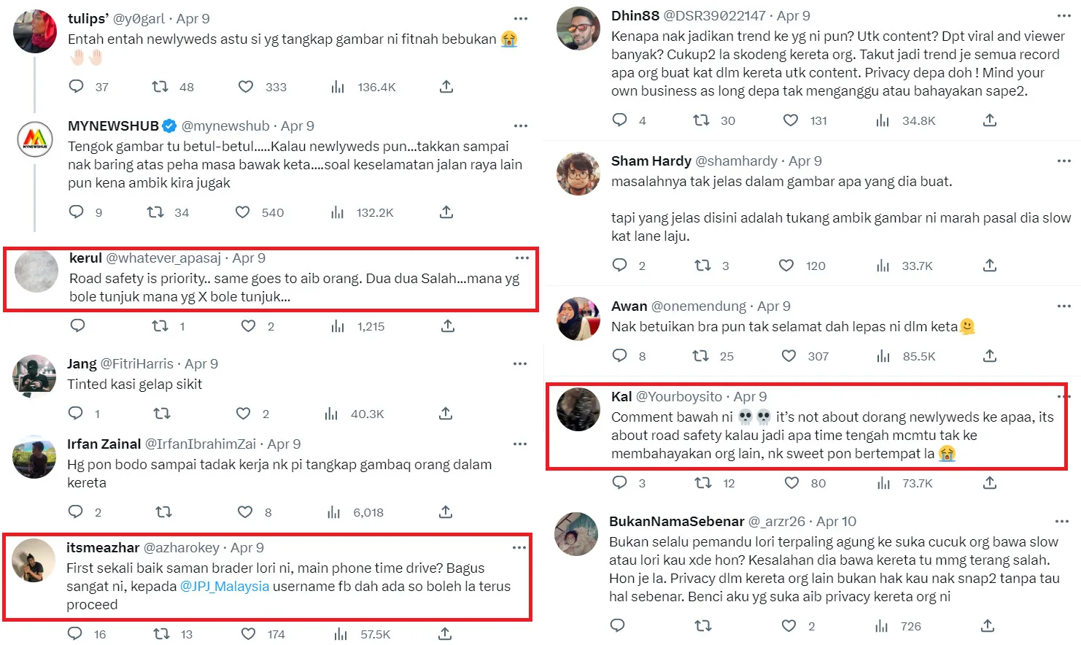The image size is (1081, 645).
Task: Reply to BukanNamaSebenar's tweet
Action: [x=618, y=626]
